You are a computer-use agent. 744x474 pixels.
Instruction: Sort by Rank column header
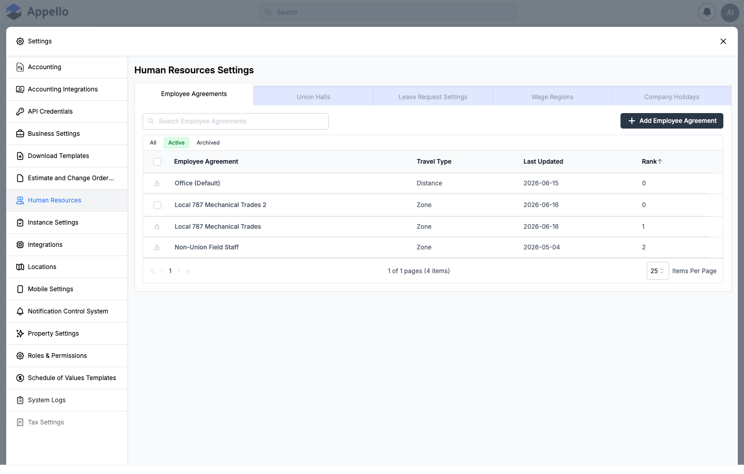(652, 162)
